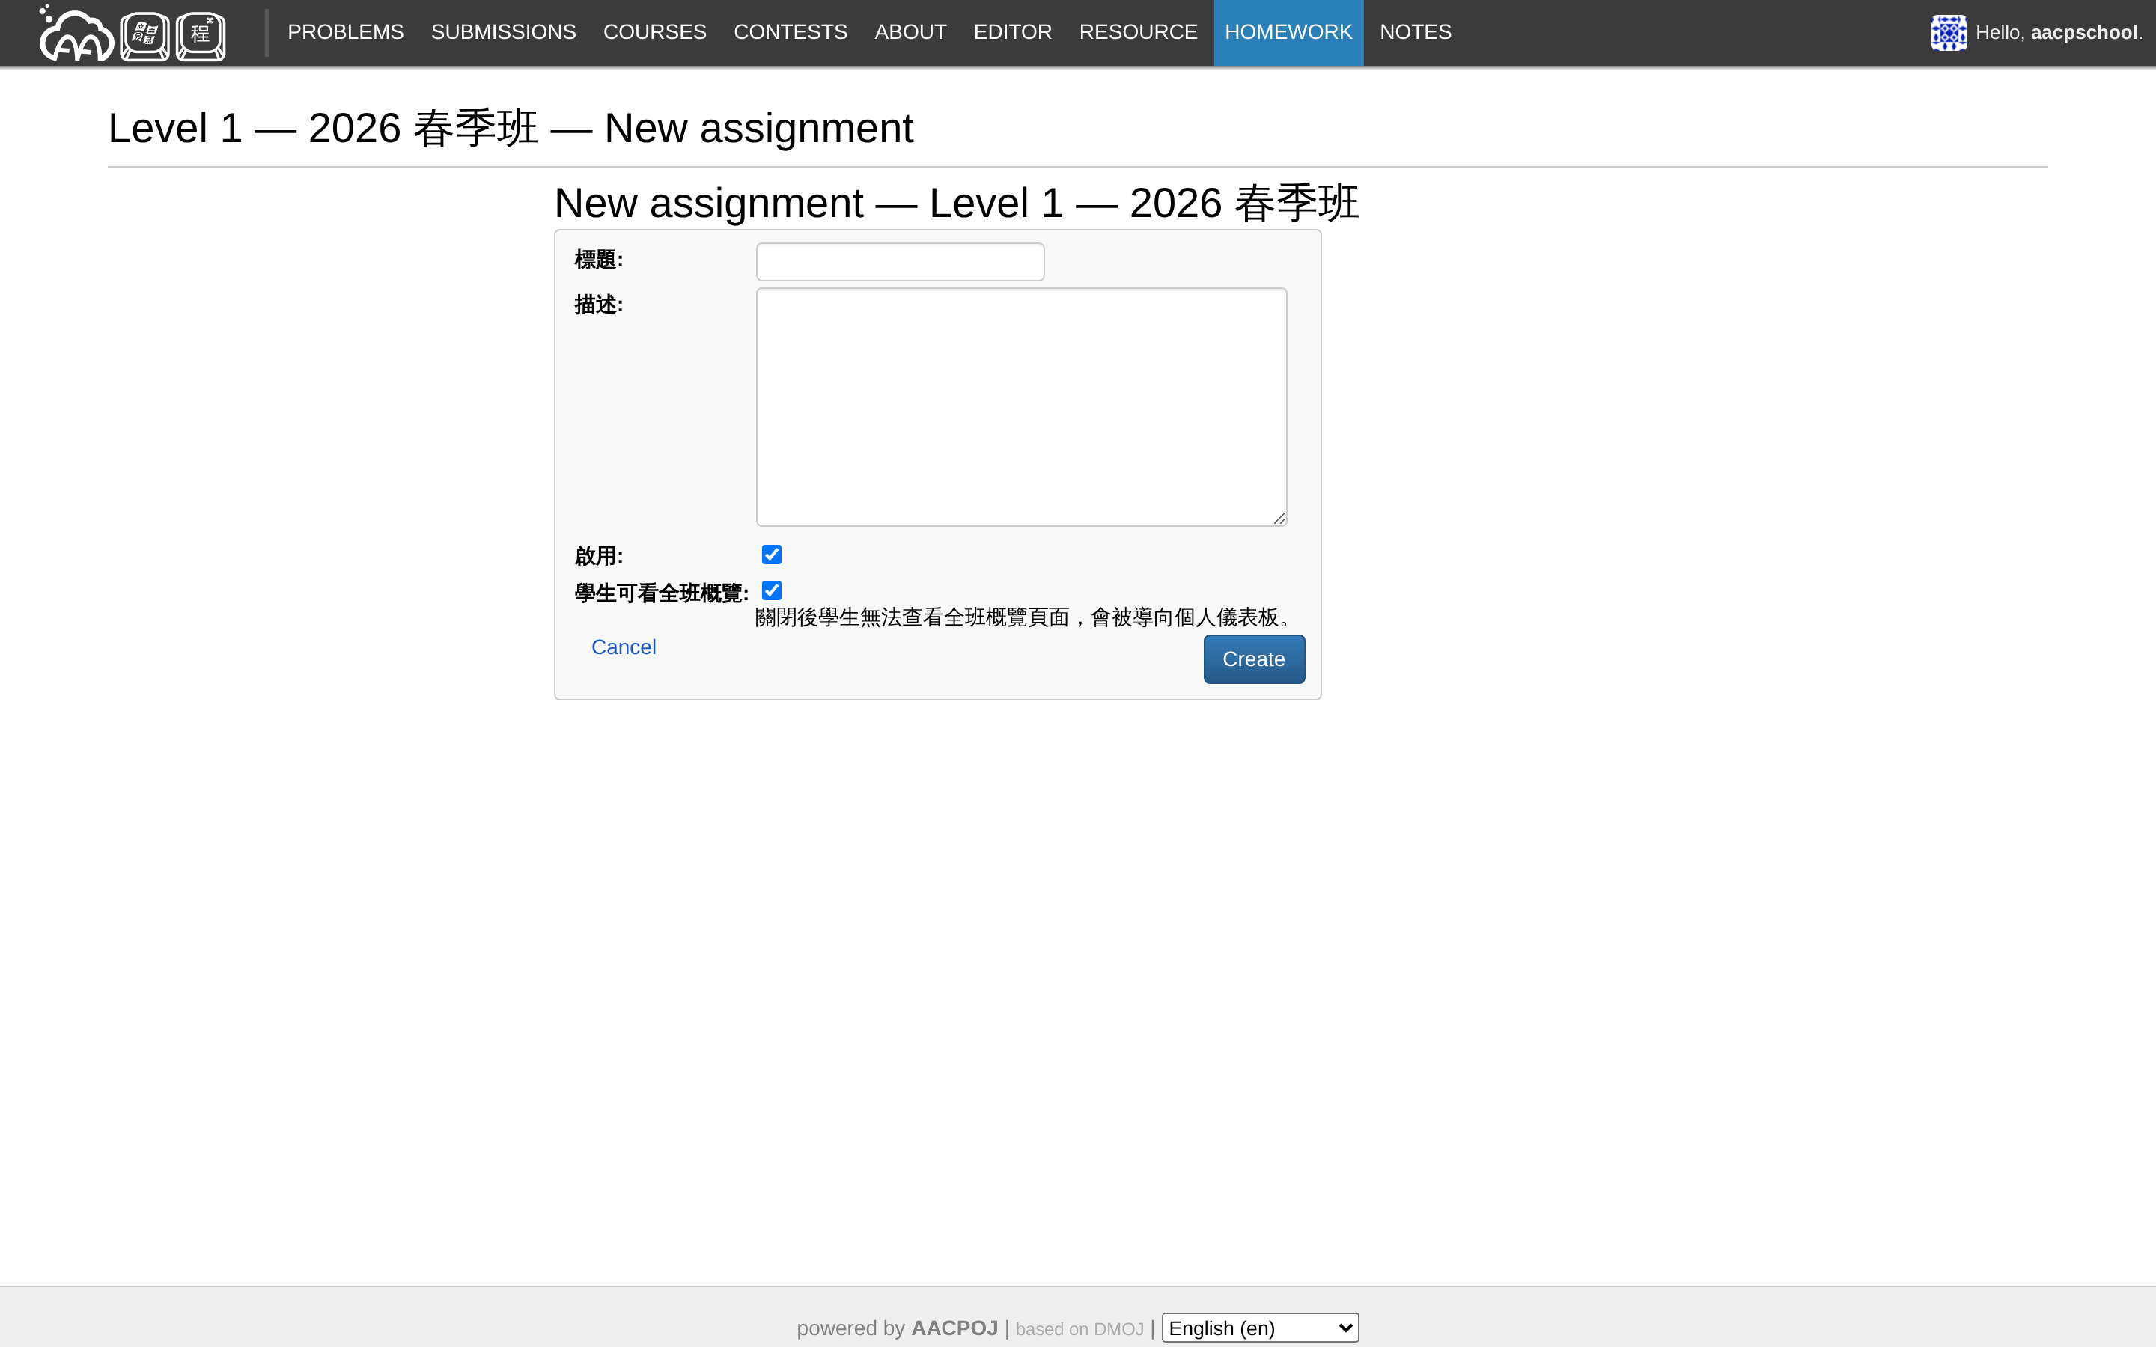The width and height of the screenshot is (2156, 1347).
Task: Click inside the 描述 description textarea
Action: (1021, 406)
